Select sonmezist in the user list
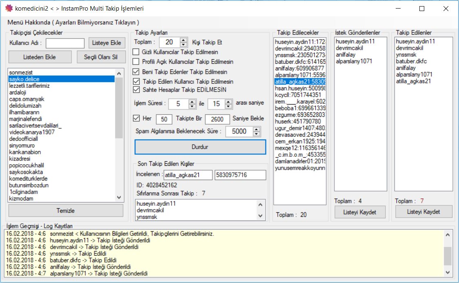 pos(62,72)
